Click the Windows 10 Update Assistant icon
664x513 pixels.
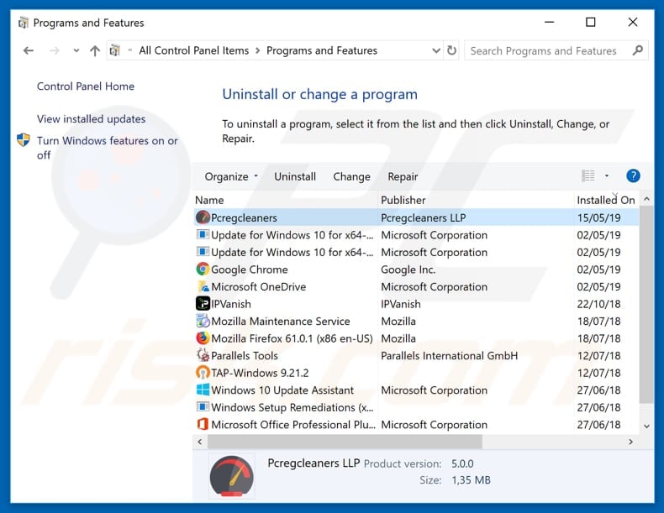pyautogui.click(x=203, y=390)
